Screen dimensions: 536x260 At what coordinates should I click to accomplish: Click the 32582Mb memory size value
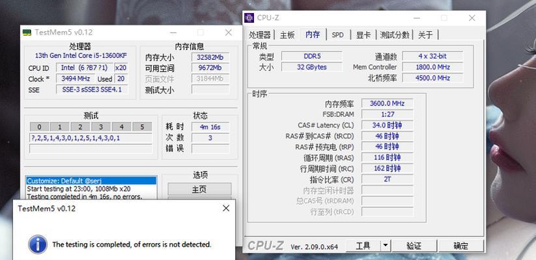[x=210, y=57]
